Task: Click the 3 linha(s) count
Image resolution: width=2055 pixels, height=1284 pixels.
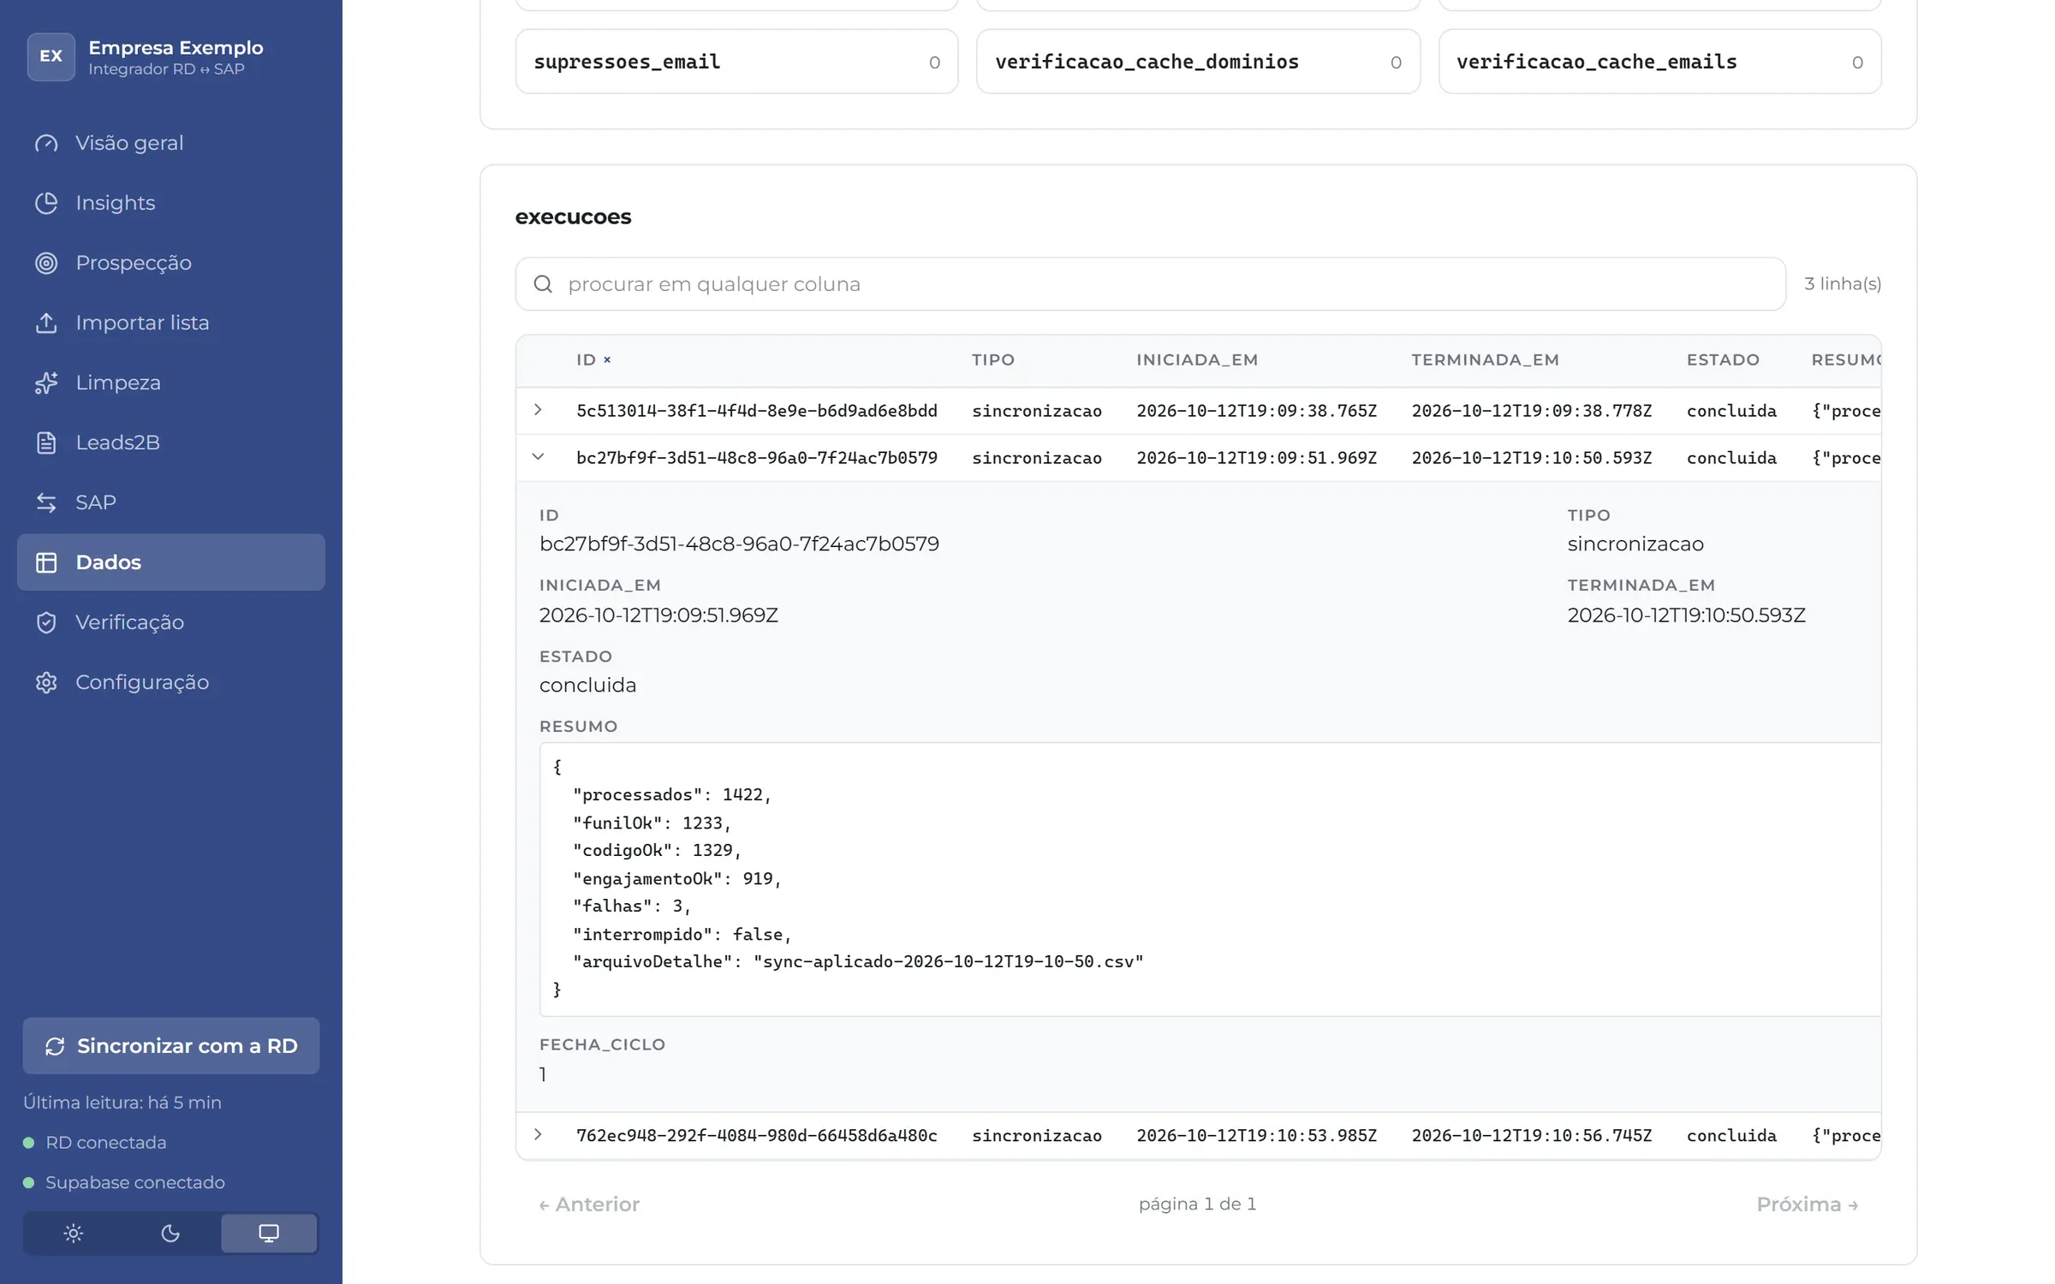Action: point(1843,283)
